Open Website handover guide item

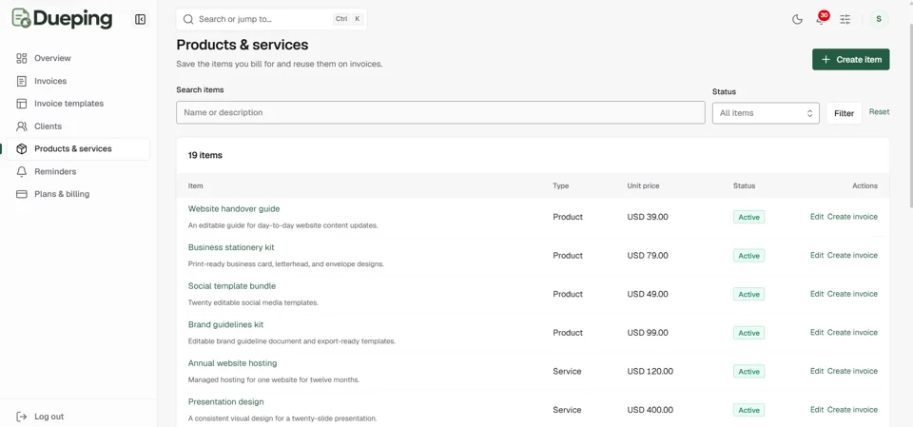[234, 208]
